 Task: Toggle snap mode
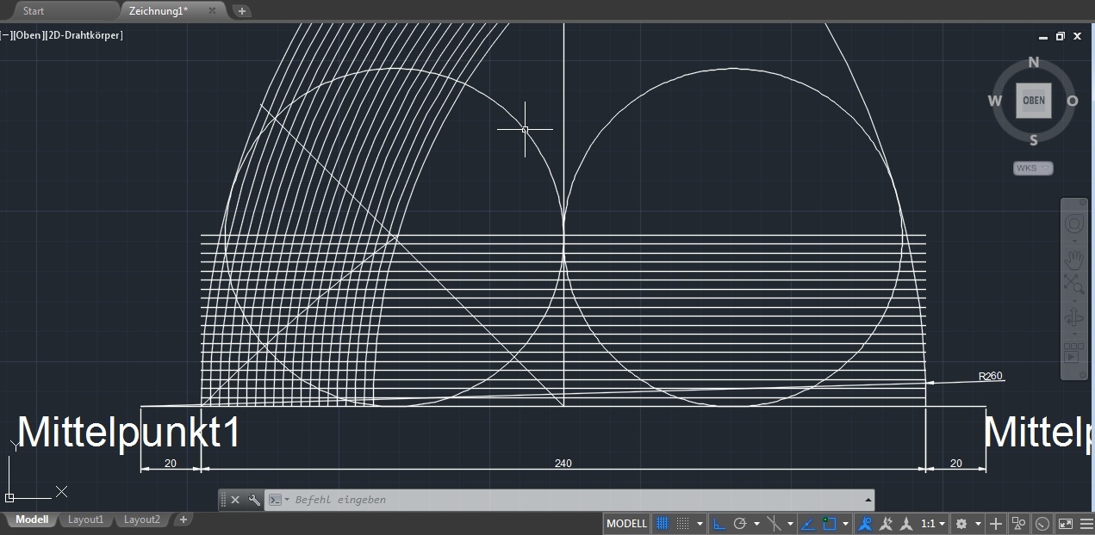pyautogui.click(x=683, y=523)
